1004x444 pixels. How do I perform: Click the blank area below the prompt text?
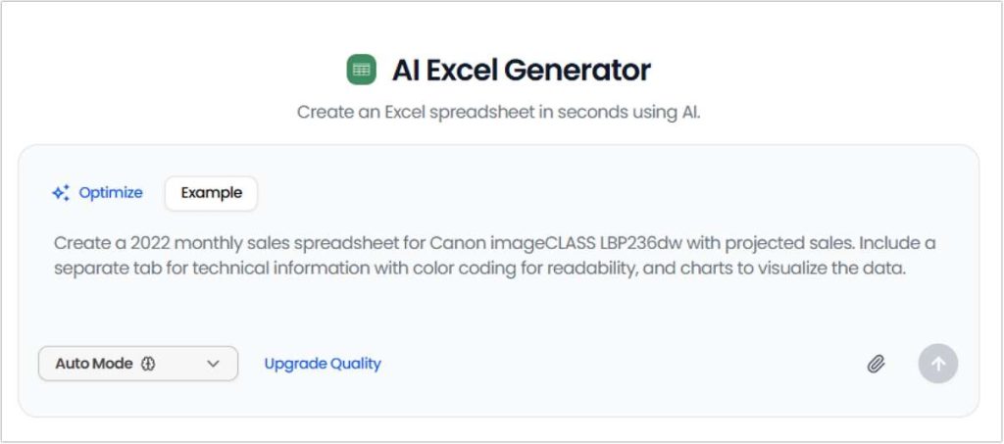click(x=490, y=309)
